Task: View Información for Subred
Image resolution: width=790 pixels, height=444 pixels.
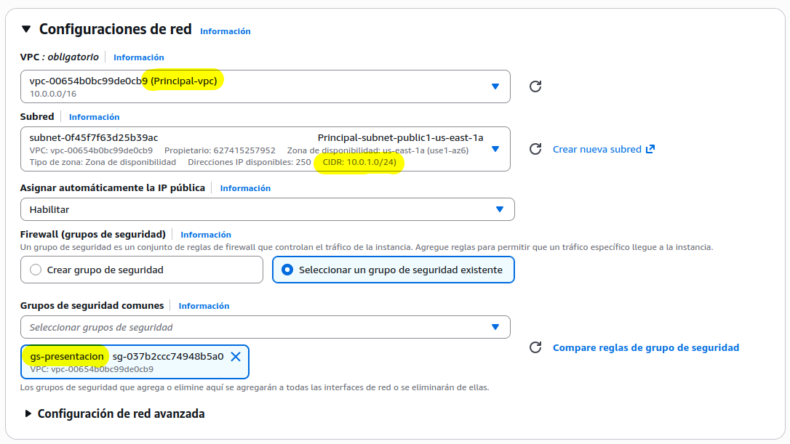Action: coord(95,116)
